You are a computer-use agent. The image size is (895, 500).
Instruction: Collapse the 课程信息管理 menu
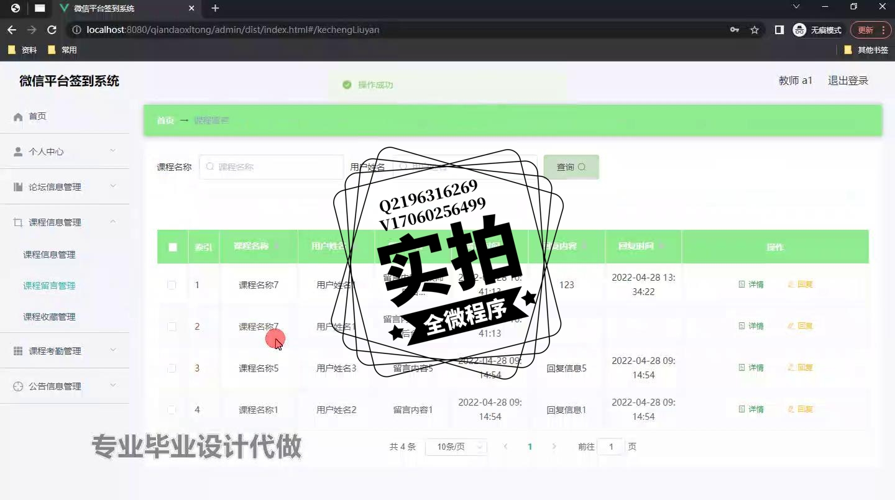tap(65, 222)
